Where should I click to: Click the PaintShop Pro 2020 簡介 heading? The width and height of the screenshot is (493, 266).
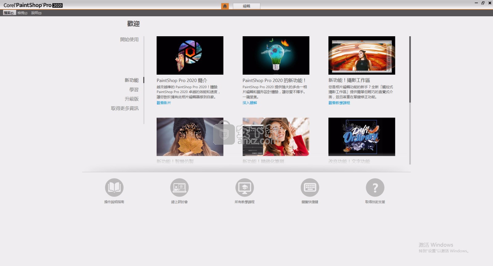coord(182,80)
